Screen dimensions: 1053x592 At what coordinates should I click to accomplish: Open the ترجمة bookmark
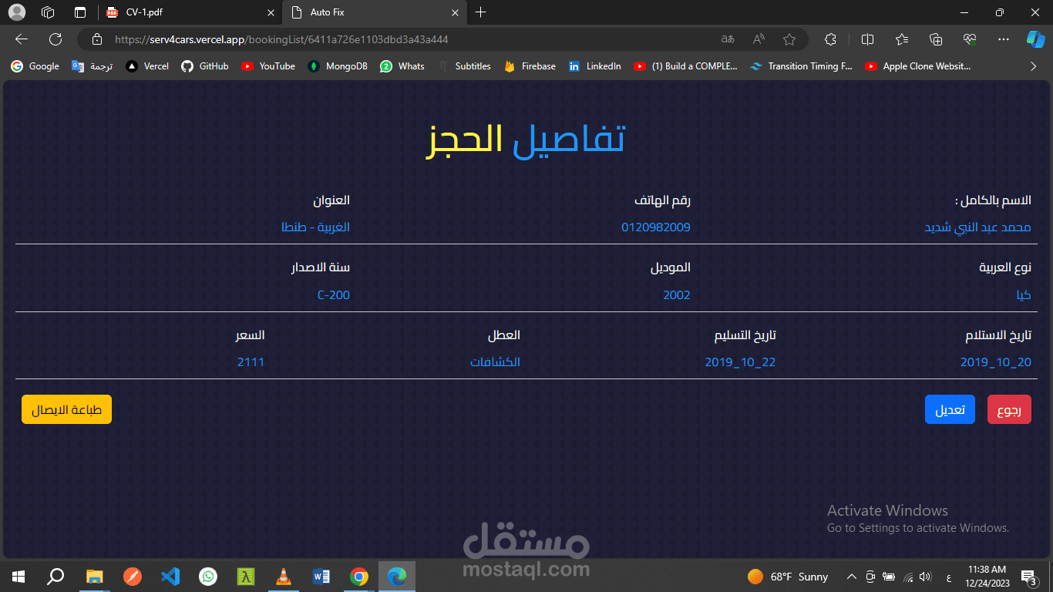pyautogui.click(x=93, y=66)
